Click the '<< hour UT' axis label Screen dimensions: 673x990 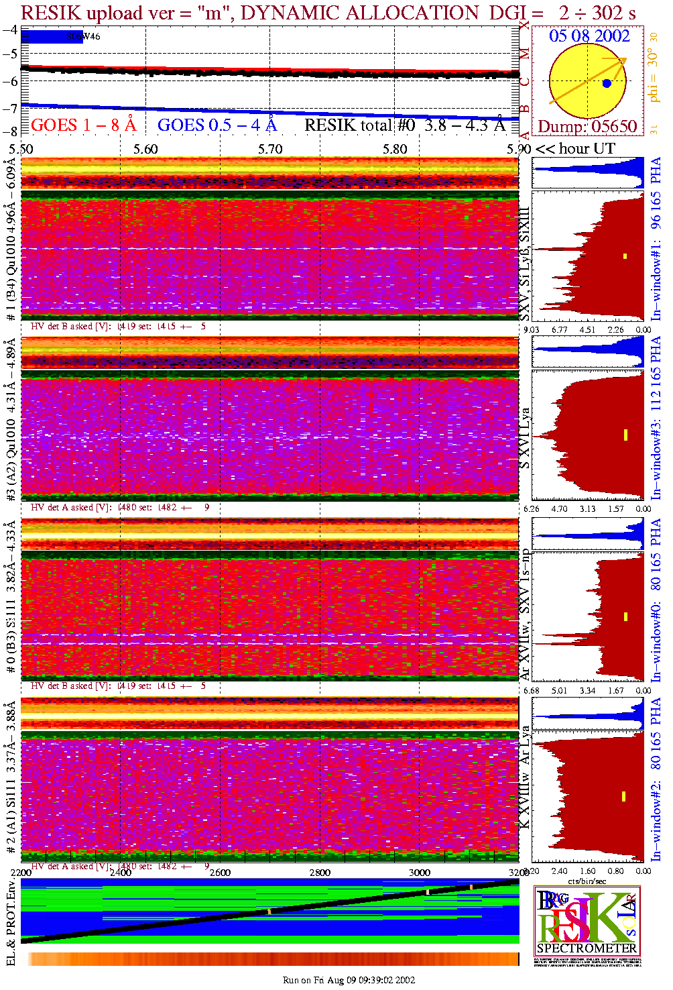click(x=575, y=149)
